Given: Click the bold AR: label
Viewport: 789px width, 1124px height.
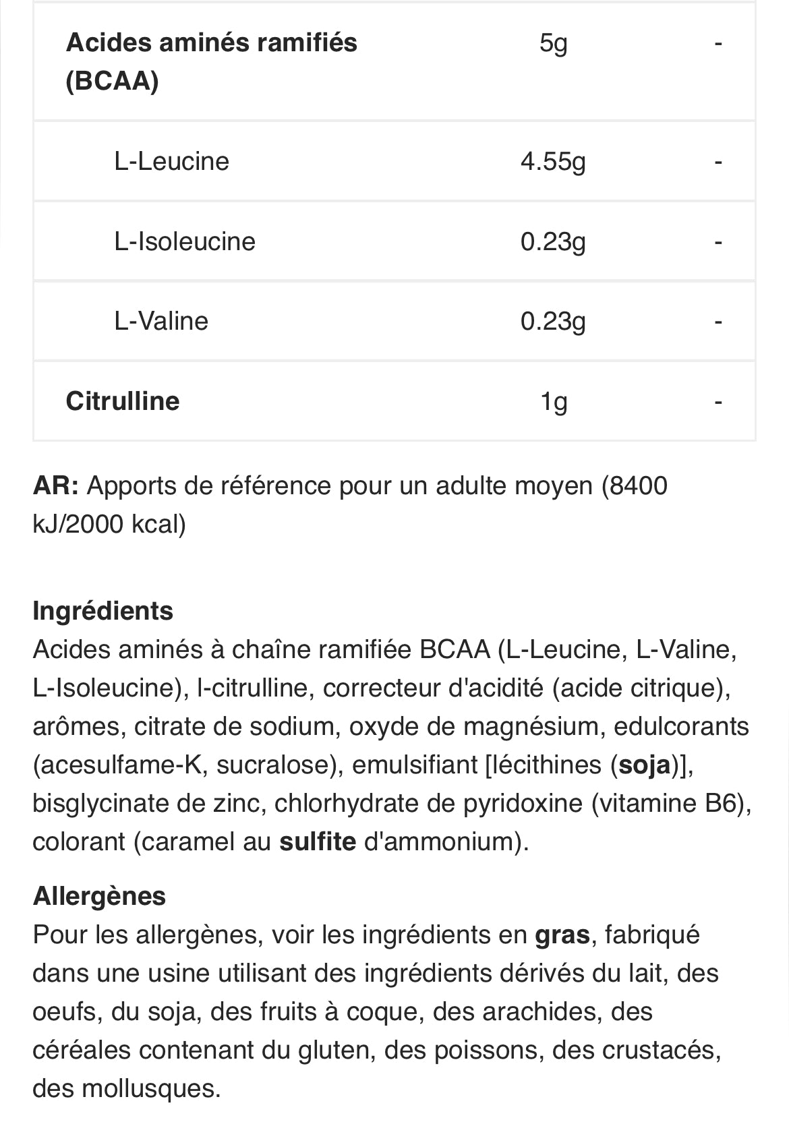Looking at the screenshot, I should click(55, 485).
